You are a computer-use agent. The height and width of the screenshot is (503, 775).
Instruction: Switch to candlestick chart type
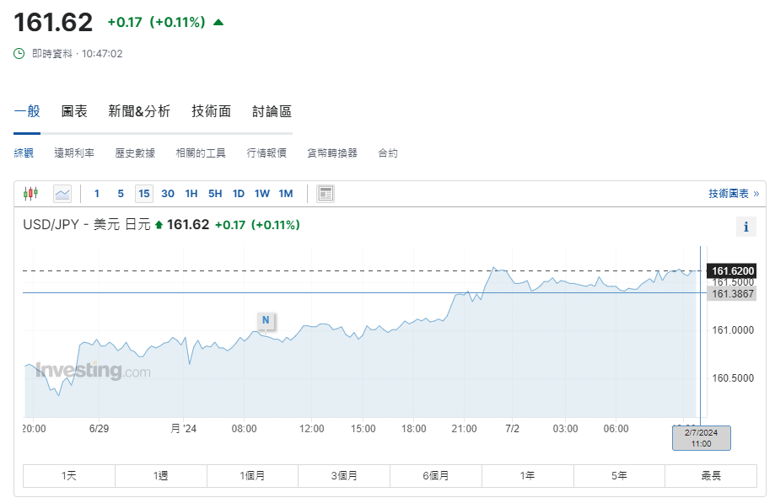[x=31, y=194]
